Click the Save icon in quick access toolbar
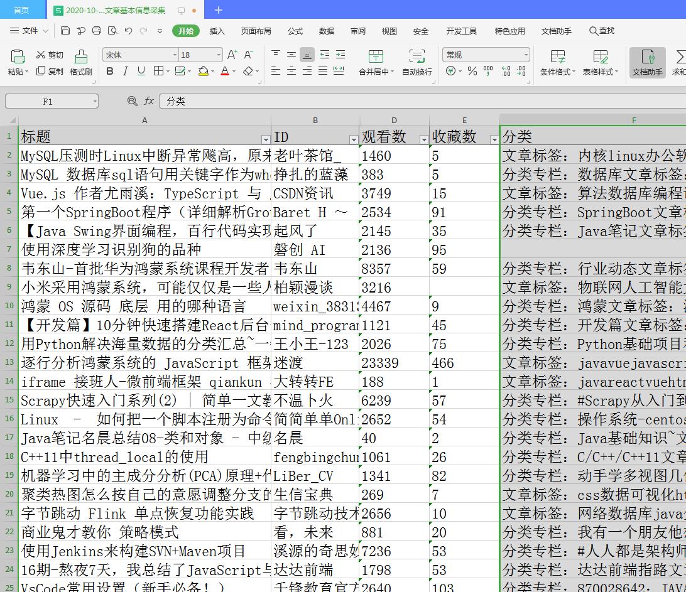 pyautogui.click(x=65, y=31)
